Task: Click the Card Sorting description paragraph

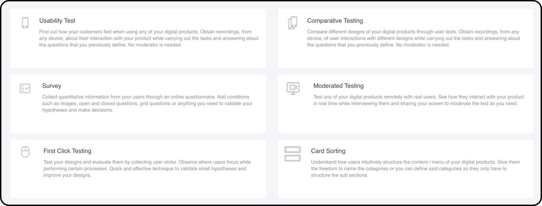Action: [x=415, y=168]
